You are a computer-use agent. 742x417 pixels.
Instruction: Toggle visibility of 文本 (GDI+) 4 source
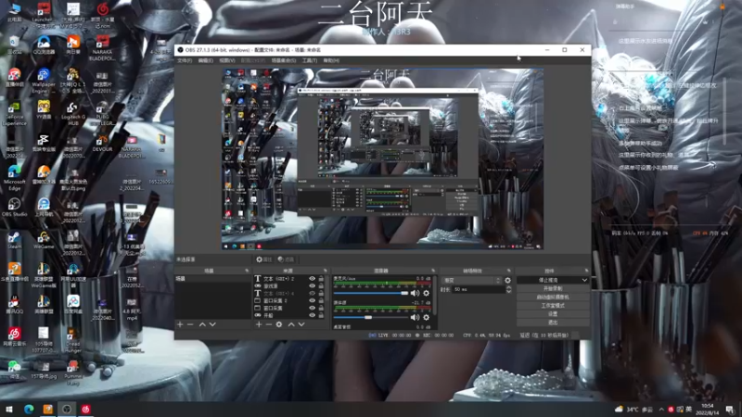coord(312,293)
